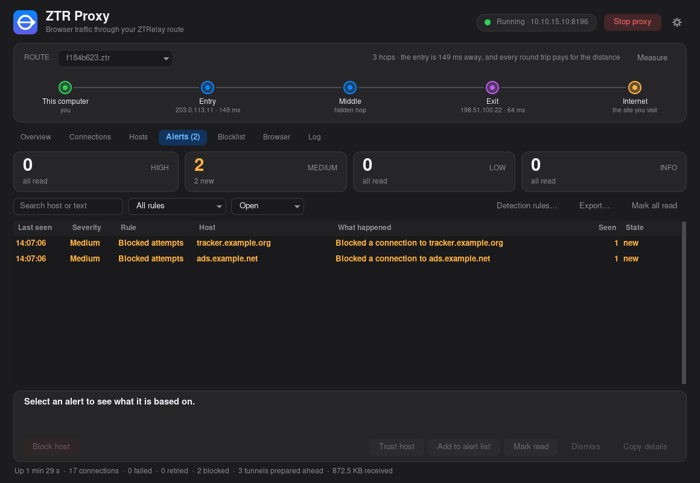Click the blue Entry hop node
The width and height of the screenshot is (700, 483).
(x=208, y=88)
